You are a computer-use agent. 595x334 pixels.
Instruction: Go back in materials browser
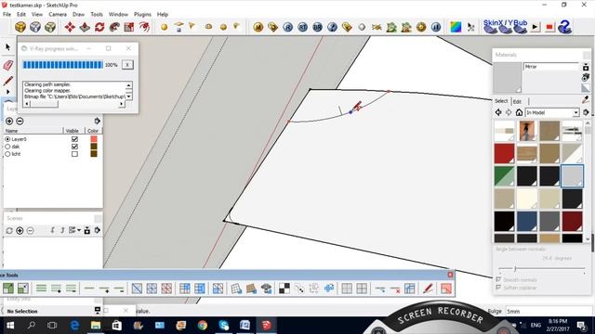[498, 112]
